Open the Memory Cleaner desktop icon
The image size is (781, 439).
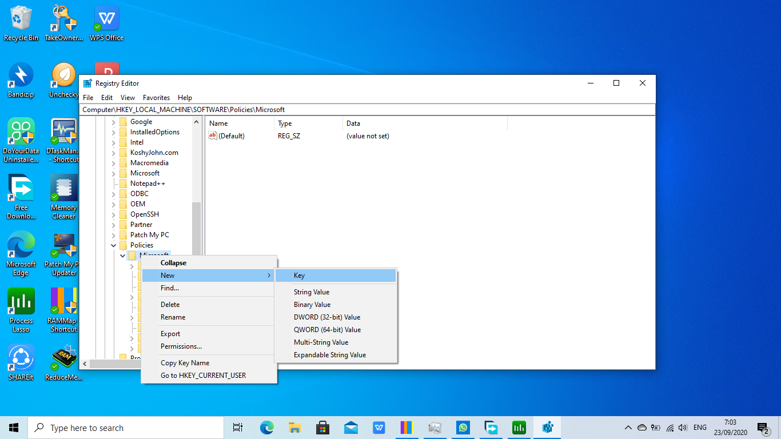(63, 197)
